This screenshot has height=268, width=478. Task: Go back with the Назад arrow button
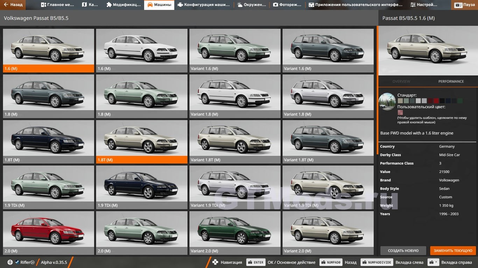13,5
